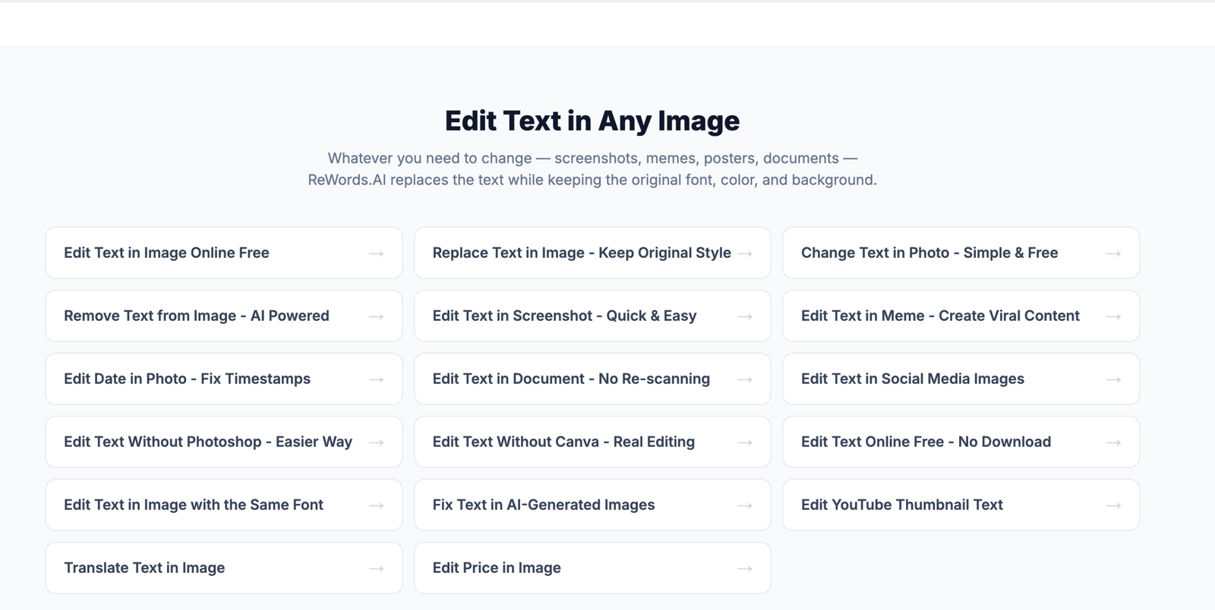The height and width of the screenshot is (610, 1215).
Task: Open Replace Text in Image - Keep Original Style
Action: tap(592, 253)
